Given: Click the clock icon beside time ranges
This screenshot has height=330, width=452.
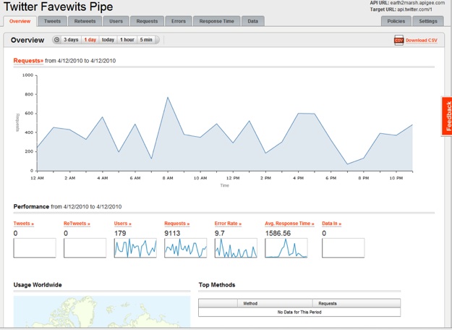Looking at the screenshot, I should (57, 40).
